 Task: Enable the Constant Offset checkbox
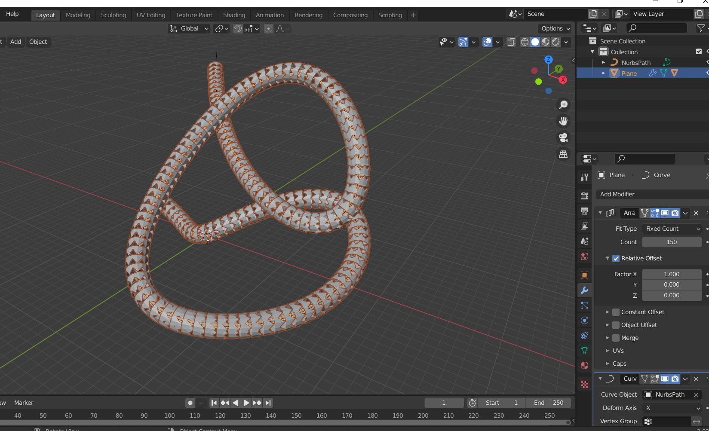tap(616, 312)
